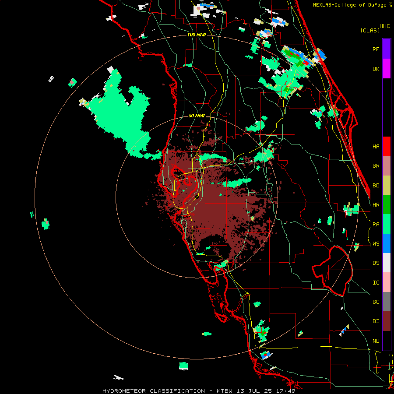
Task: Click the BI legend label text
Action: click(x=376, y=321)
